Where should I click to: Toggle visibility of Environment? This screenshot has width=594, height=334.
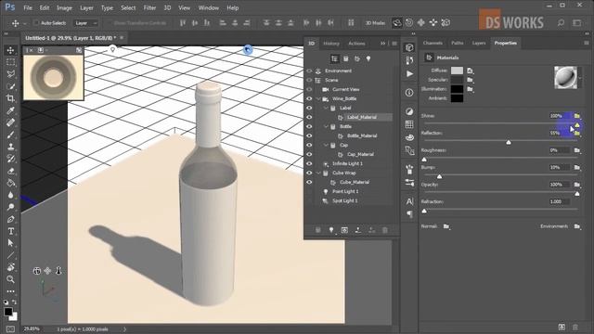coord(309,71)
